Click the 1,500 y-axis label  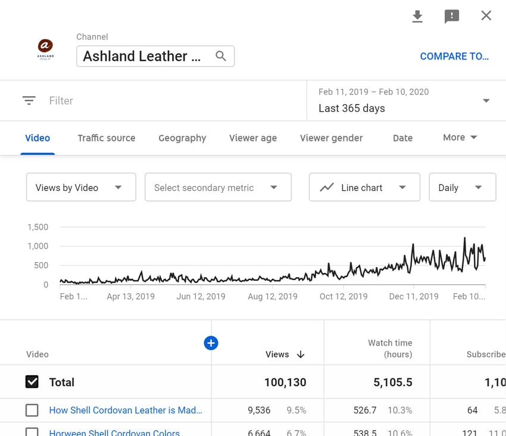tap(38, 227)
